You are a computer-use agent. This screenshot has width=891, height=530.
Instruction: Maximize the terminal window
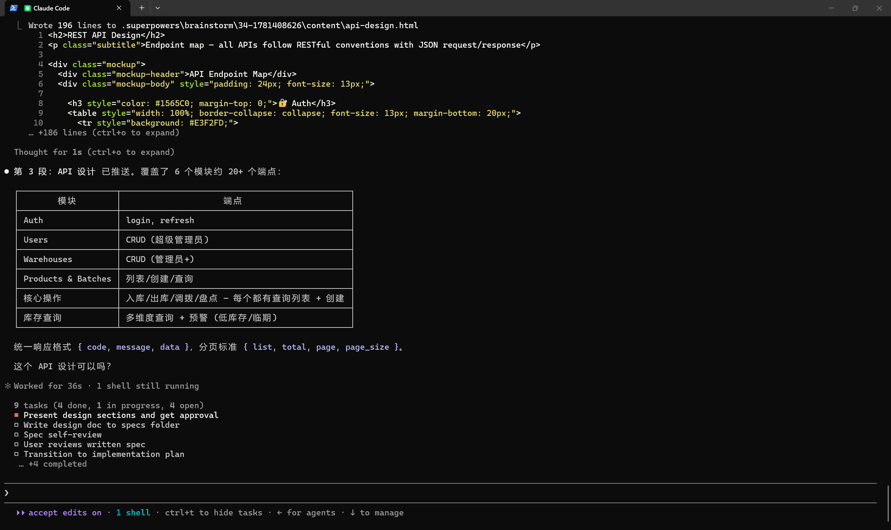click(855, 8)
